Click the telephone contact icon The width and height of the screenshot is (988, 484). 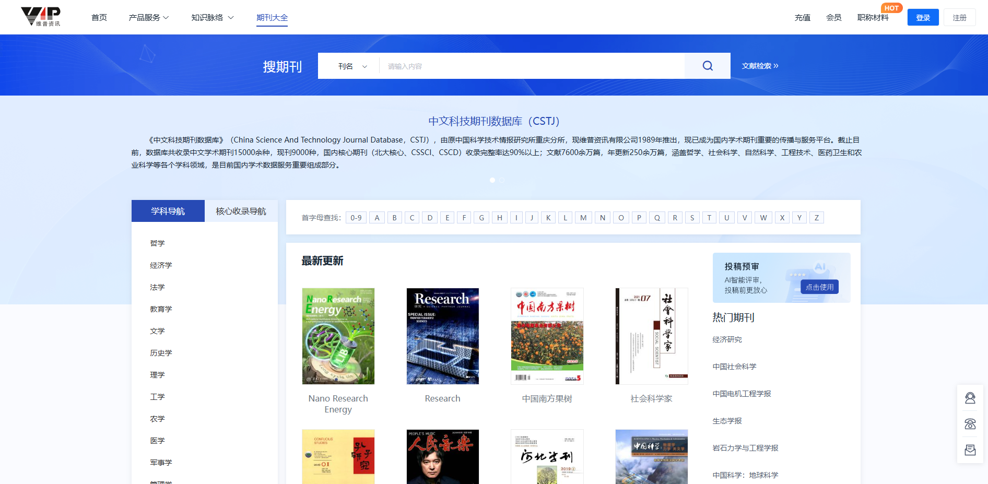[970, 423]
